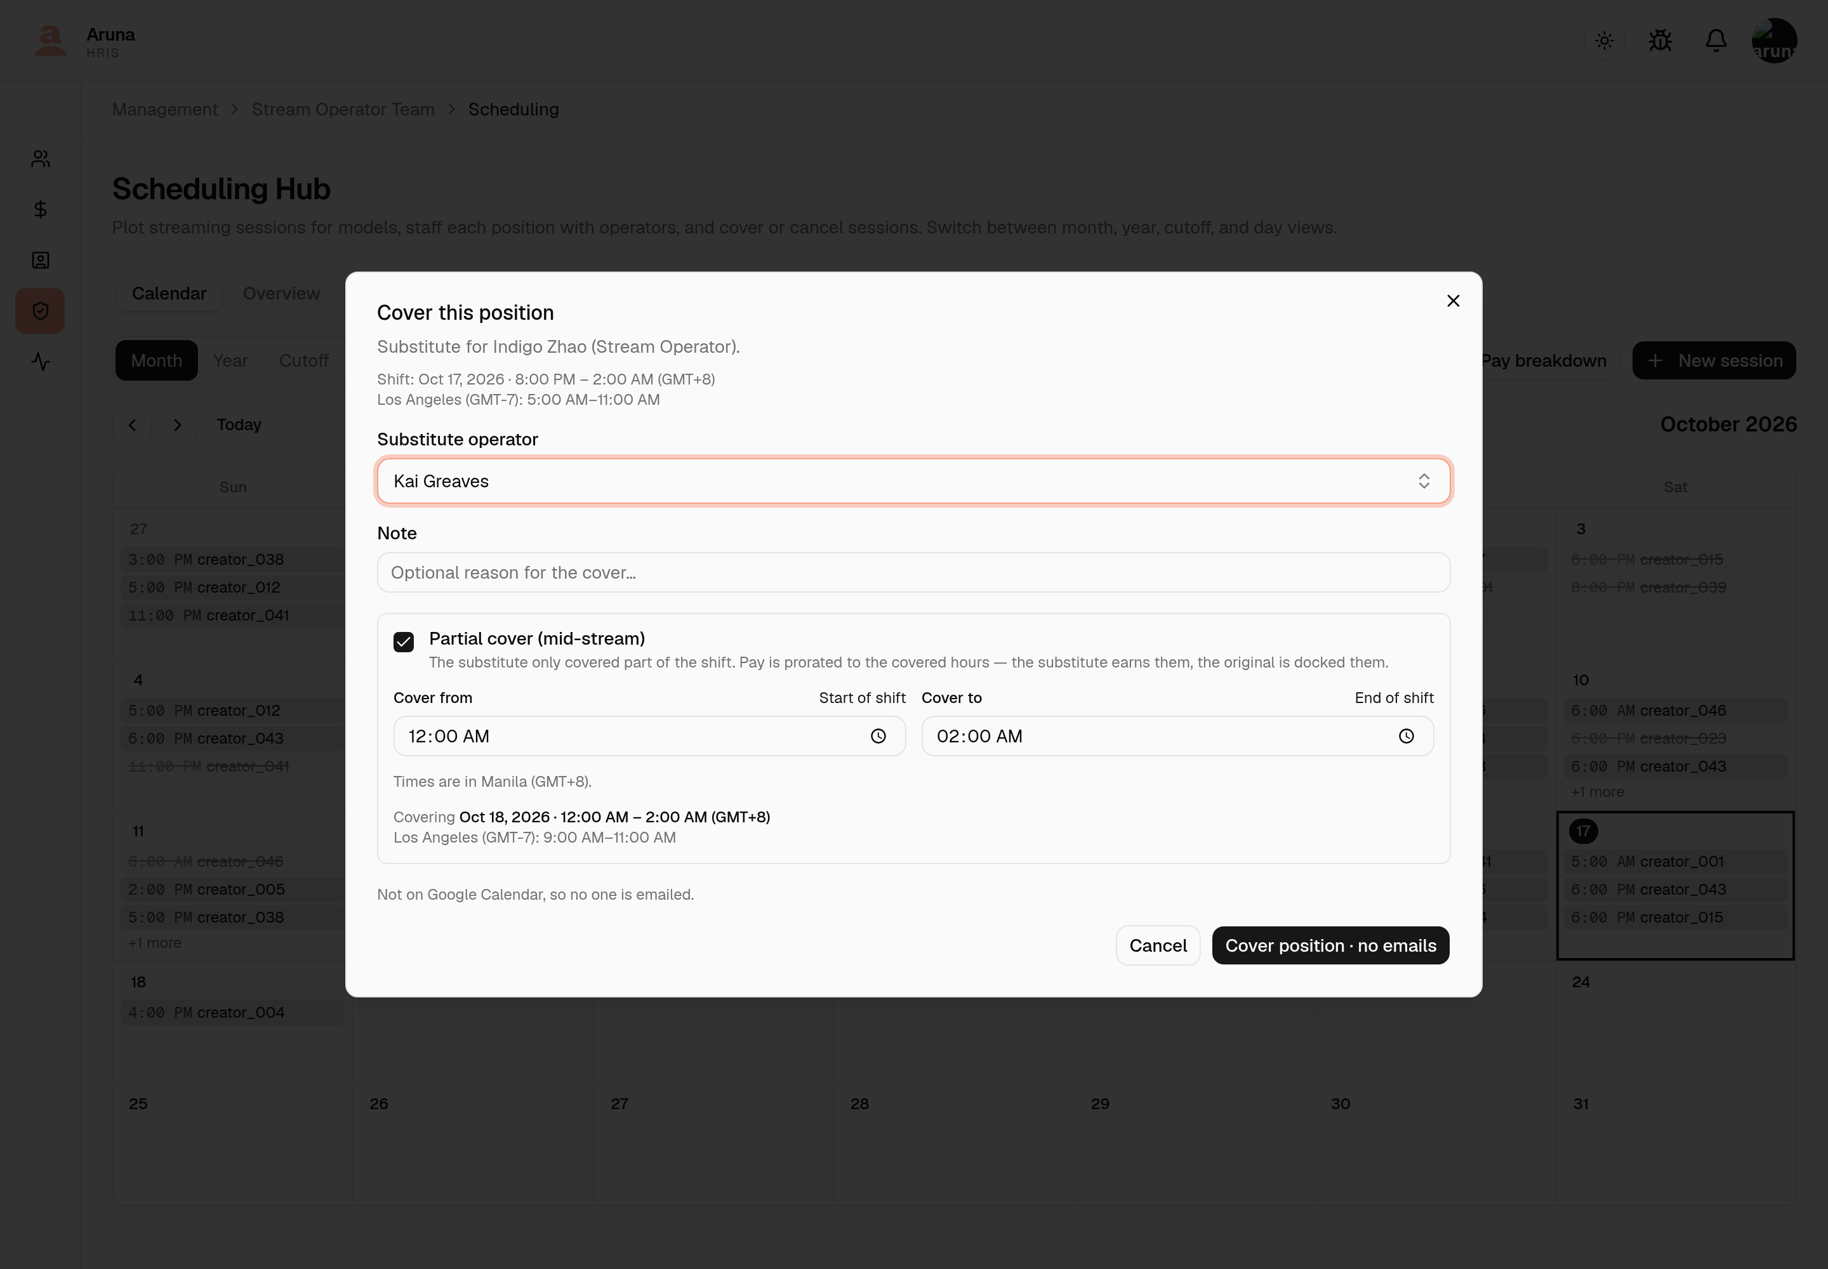Open notifications bell
The image size is (1828, 1269).
pyautogui.click(x=1716, y=41)
